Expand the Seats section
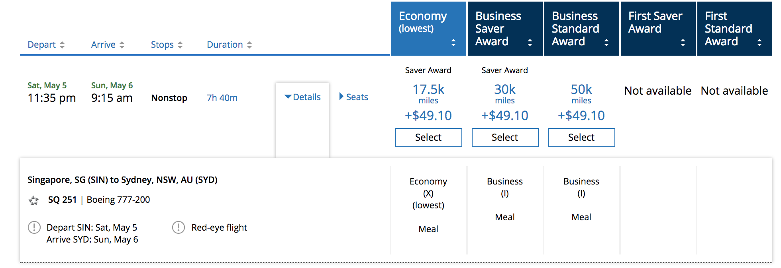This screenshot has width=781, height=268. point(353,97)
